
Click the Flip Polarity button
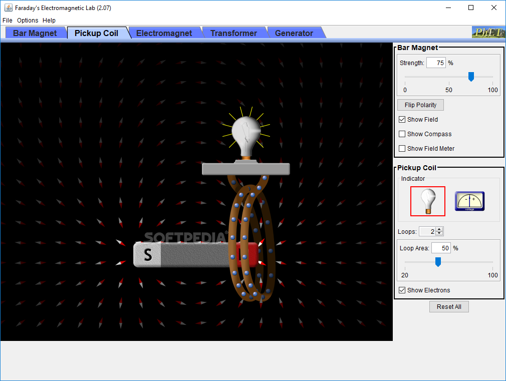point(420,105)
